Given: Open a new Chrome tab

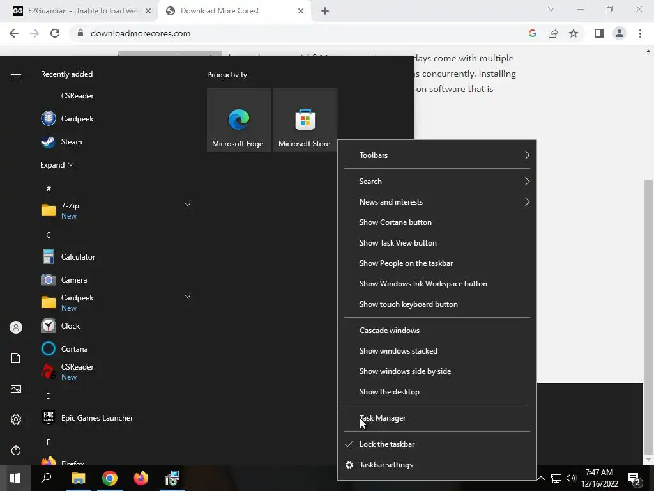Looking at the screenshot, I should pyautogui.click(x=325, y=11).
